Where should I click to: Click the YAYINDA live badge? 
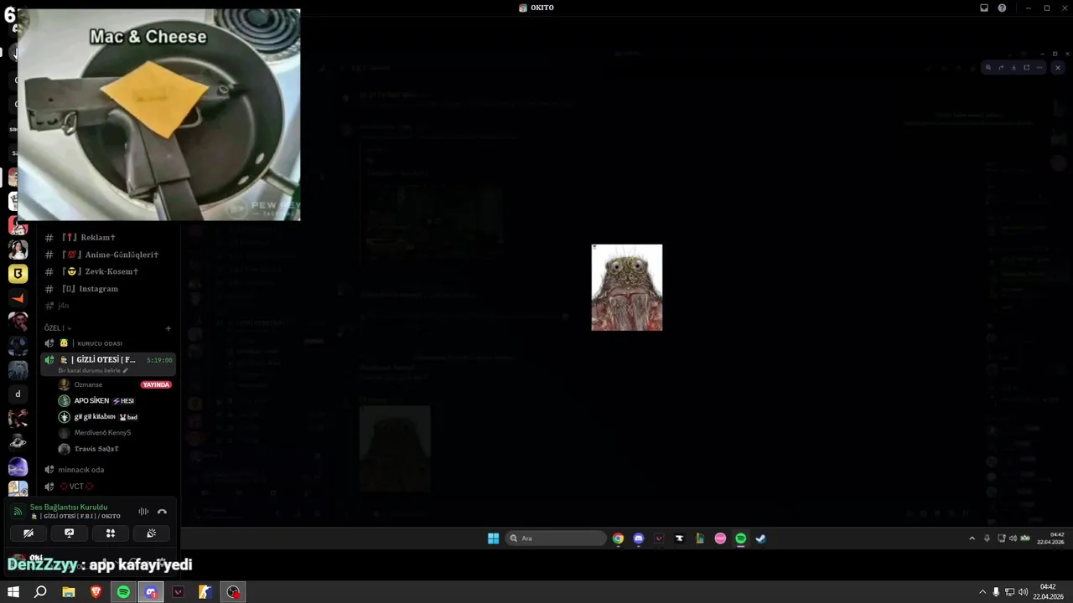[156, 384]
